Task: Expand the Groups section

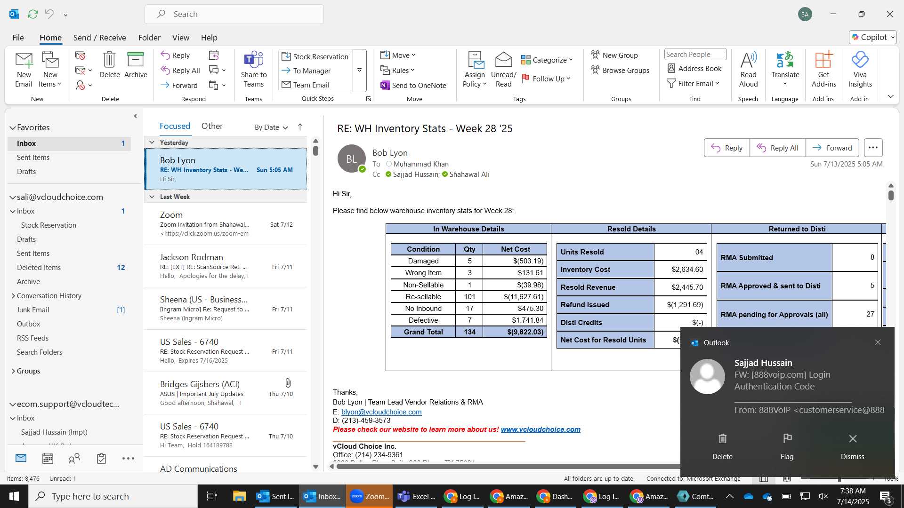Action: [13, 371]
